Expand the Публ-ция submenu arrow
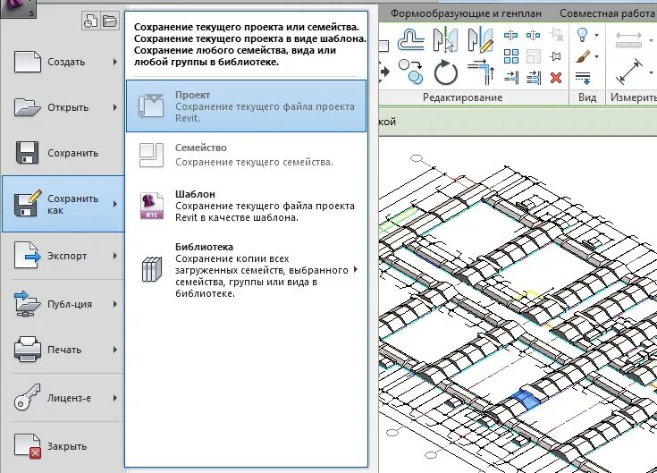 [x=114, y=304]
